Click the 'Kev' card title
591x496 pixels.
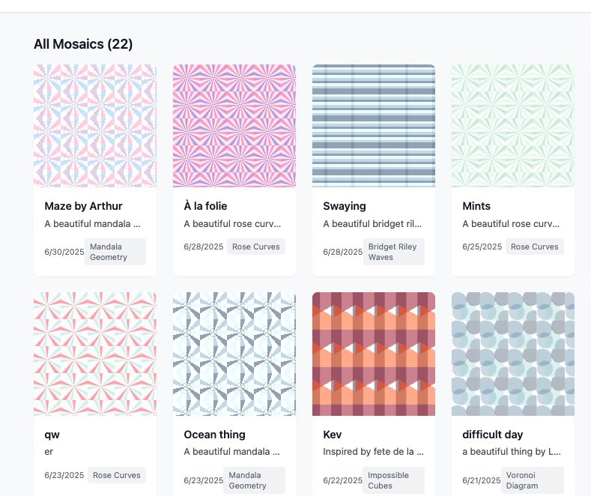pyautogui.click(x=333, y=435)
